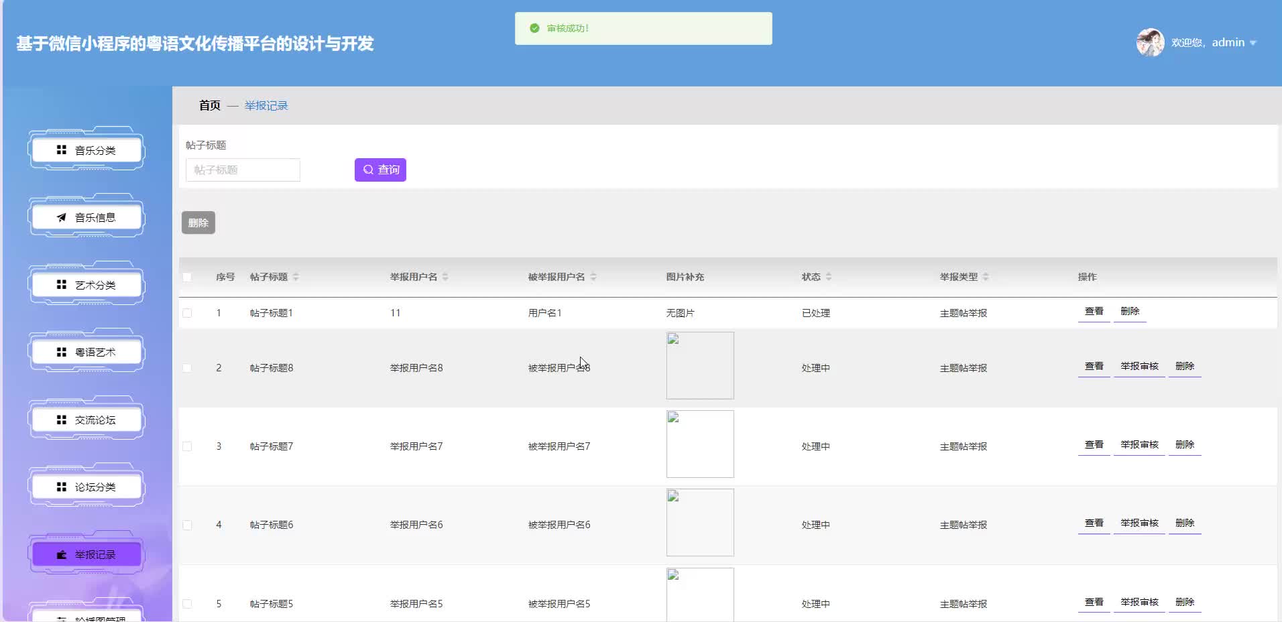1282x622 pixels.
Task: Click the image thumbnail in 帖子标题6 row
Action: pyautogui.click(x=700, y=522)
